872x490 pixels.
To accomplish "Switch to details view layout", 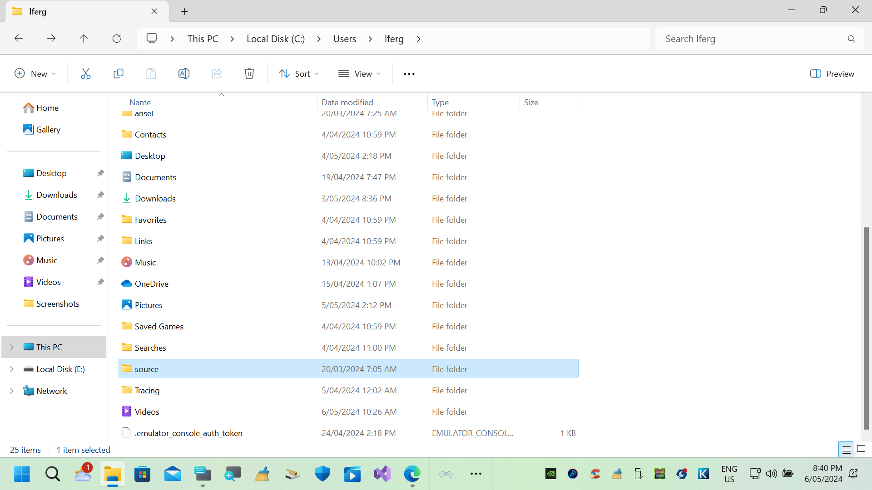I will click(x=846, y=449).
